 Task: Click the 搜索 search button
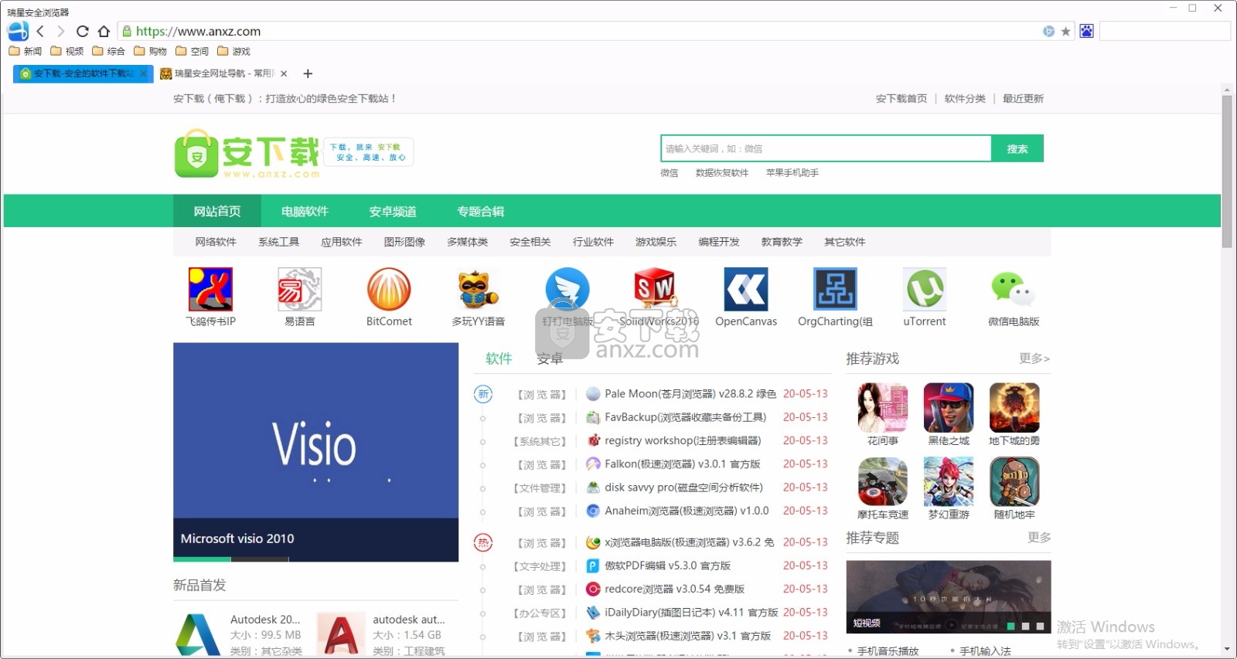click(x=1017, y=148)
